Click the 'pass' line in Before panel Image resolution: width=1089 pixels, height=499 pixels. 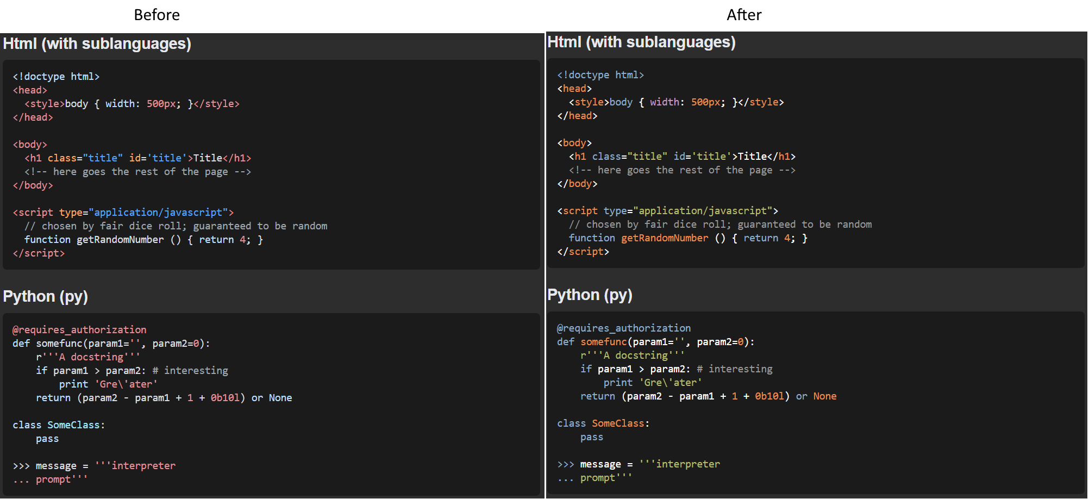(47, 439)
